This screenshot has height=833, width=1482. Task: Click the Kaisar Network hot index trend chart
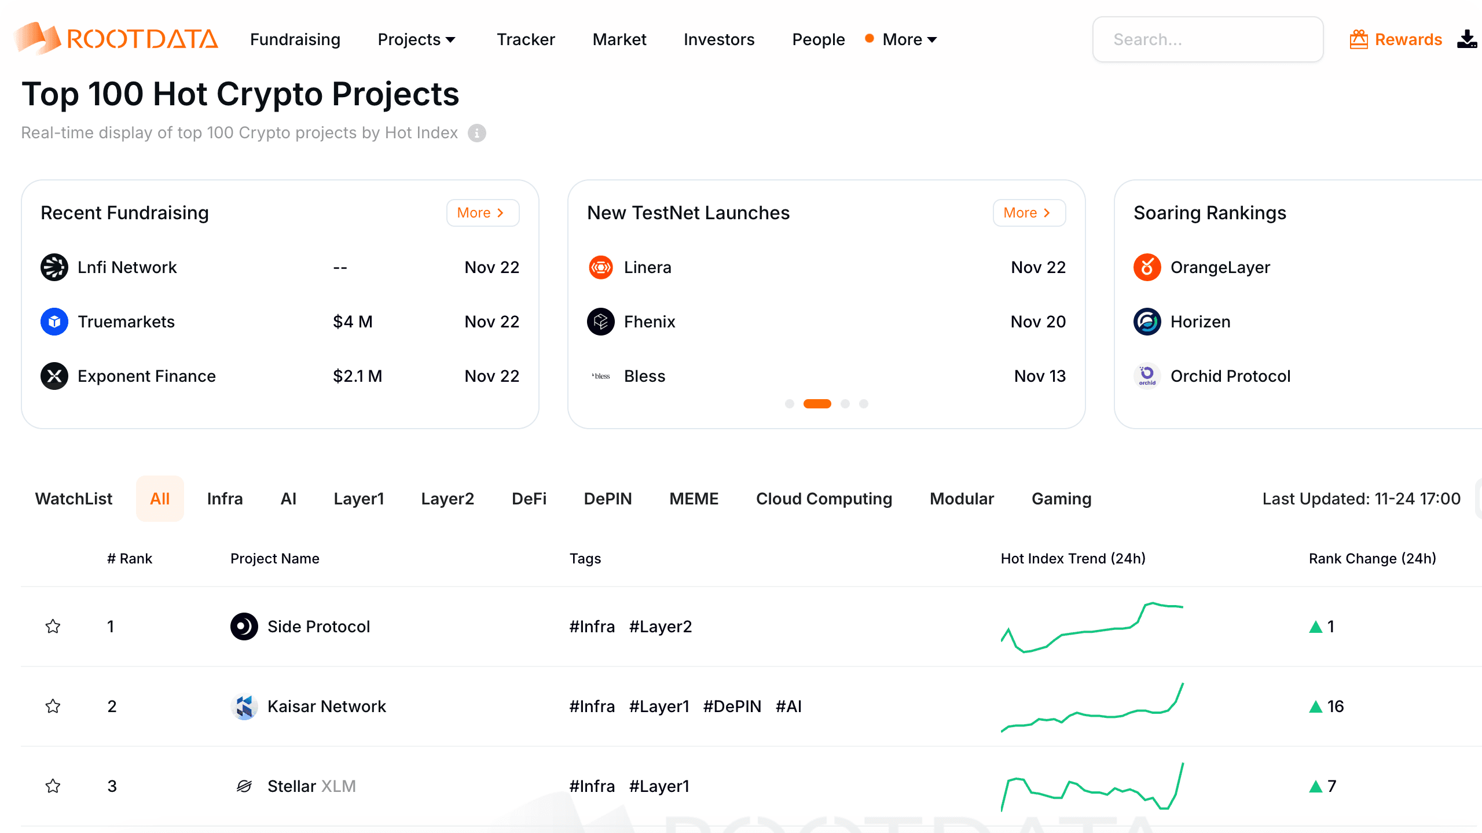[1092, 706]
